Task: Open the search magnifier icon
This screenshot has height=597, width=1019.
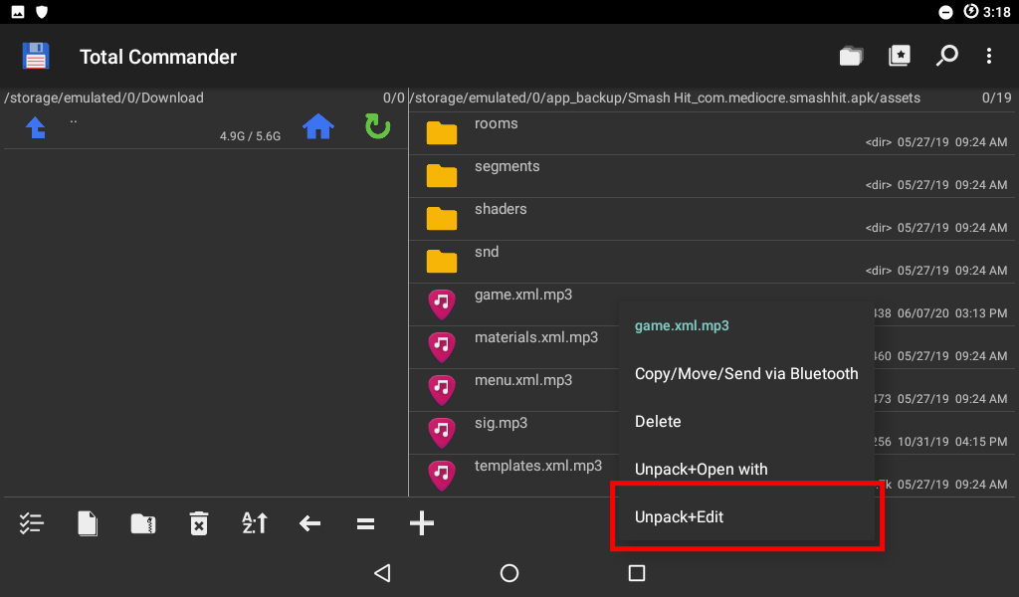Action: tap(947, 56)
